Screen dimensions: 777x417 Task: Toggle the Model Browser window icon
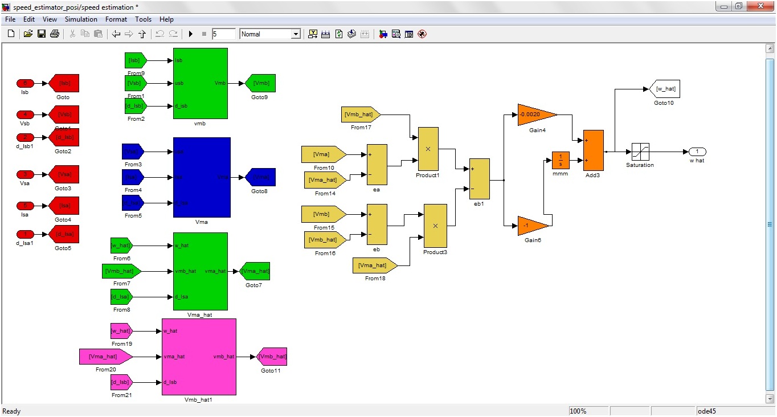pos(408,34)
